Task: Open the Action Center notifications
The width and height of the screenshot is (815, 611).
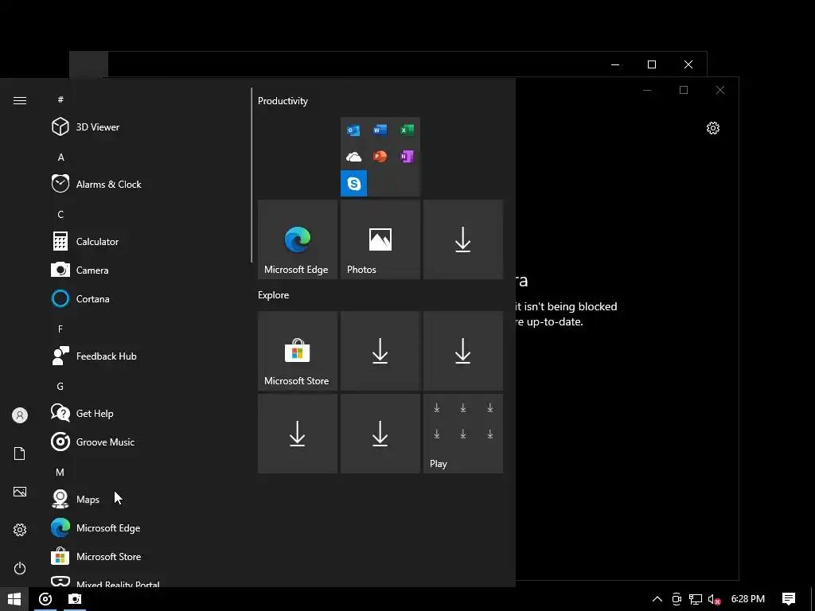Action: (789, 599)
